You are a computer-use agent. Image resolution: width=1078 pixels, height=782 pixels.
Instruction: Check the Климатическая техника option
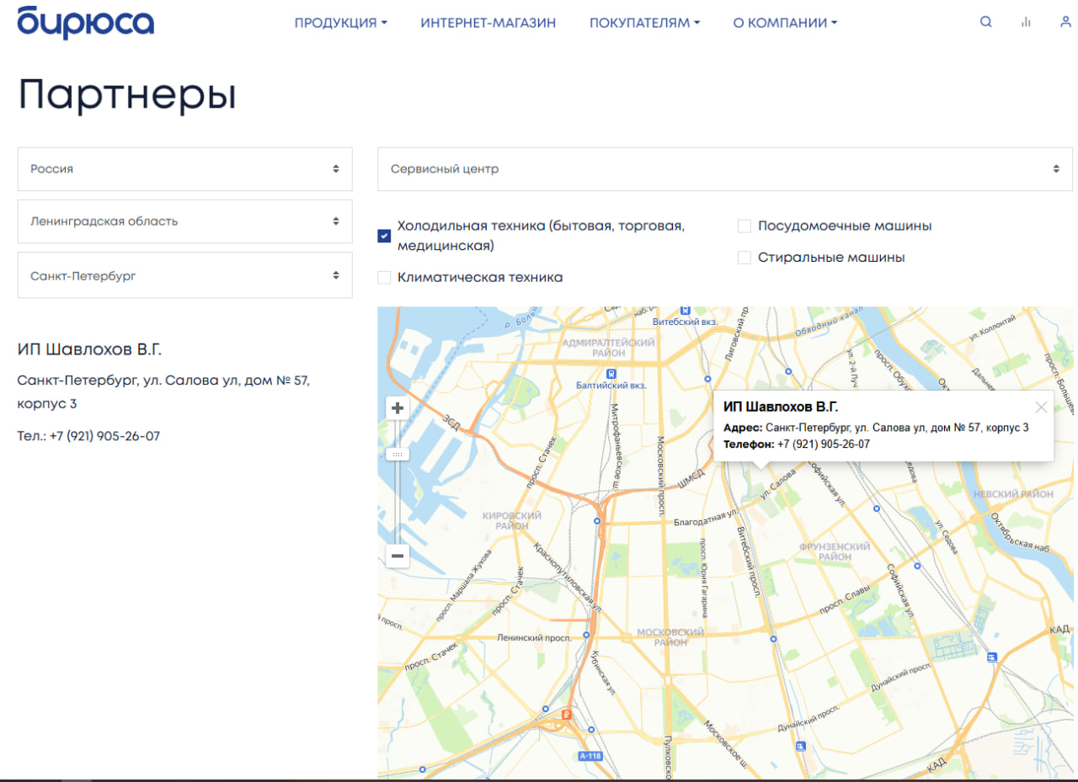click(384, 278)
